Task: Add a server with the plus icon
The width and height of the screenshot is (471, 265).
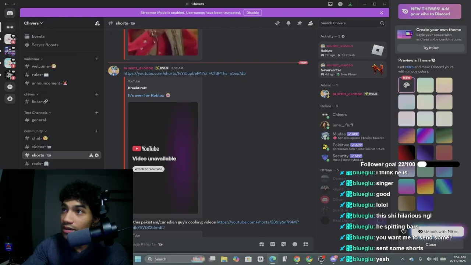Action: (x=10, y=87)
